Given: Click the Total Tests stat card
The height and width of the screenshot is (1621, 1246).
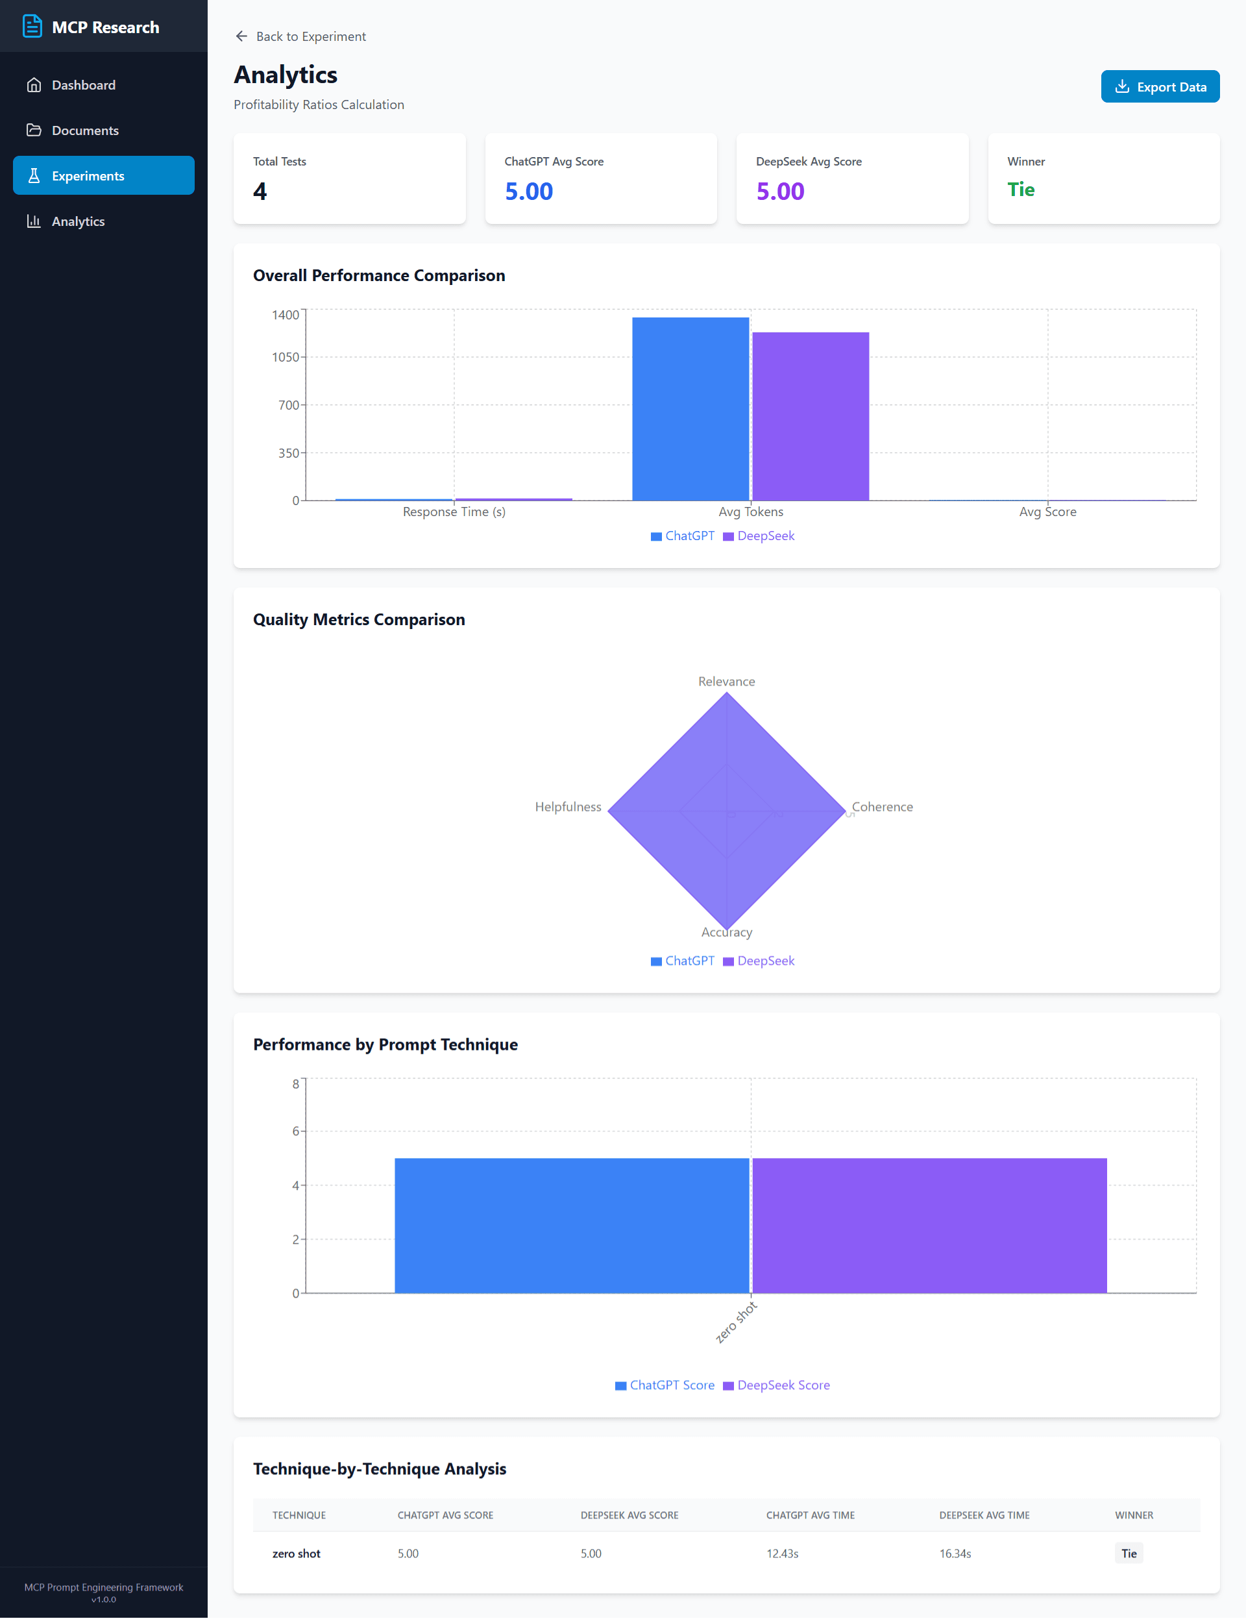Looking at the screenshot, I should [x=349, y=178].
